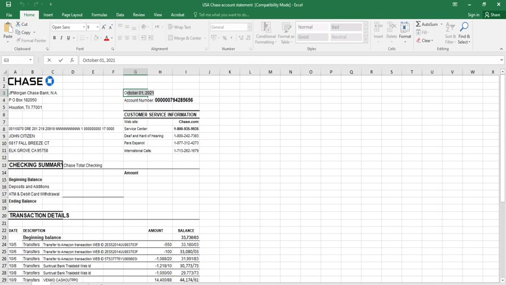Click the Increase Font Size icon
Image resolution: width=506 pixels, height=285 pixels.
[105, 27]
